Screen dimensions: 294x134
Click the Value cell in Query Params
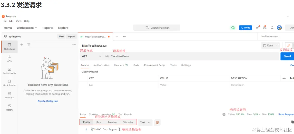coord(194,85)
